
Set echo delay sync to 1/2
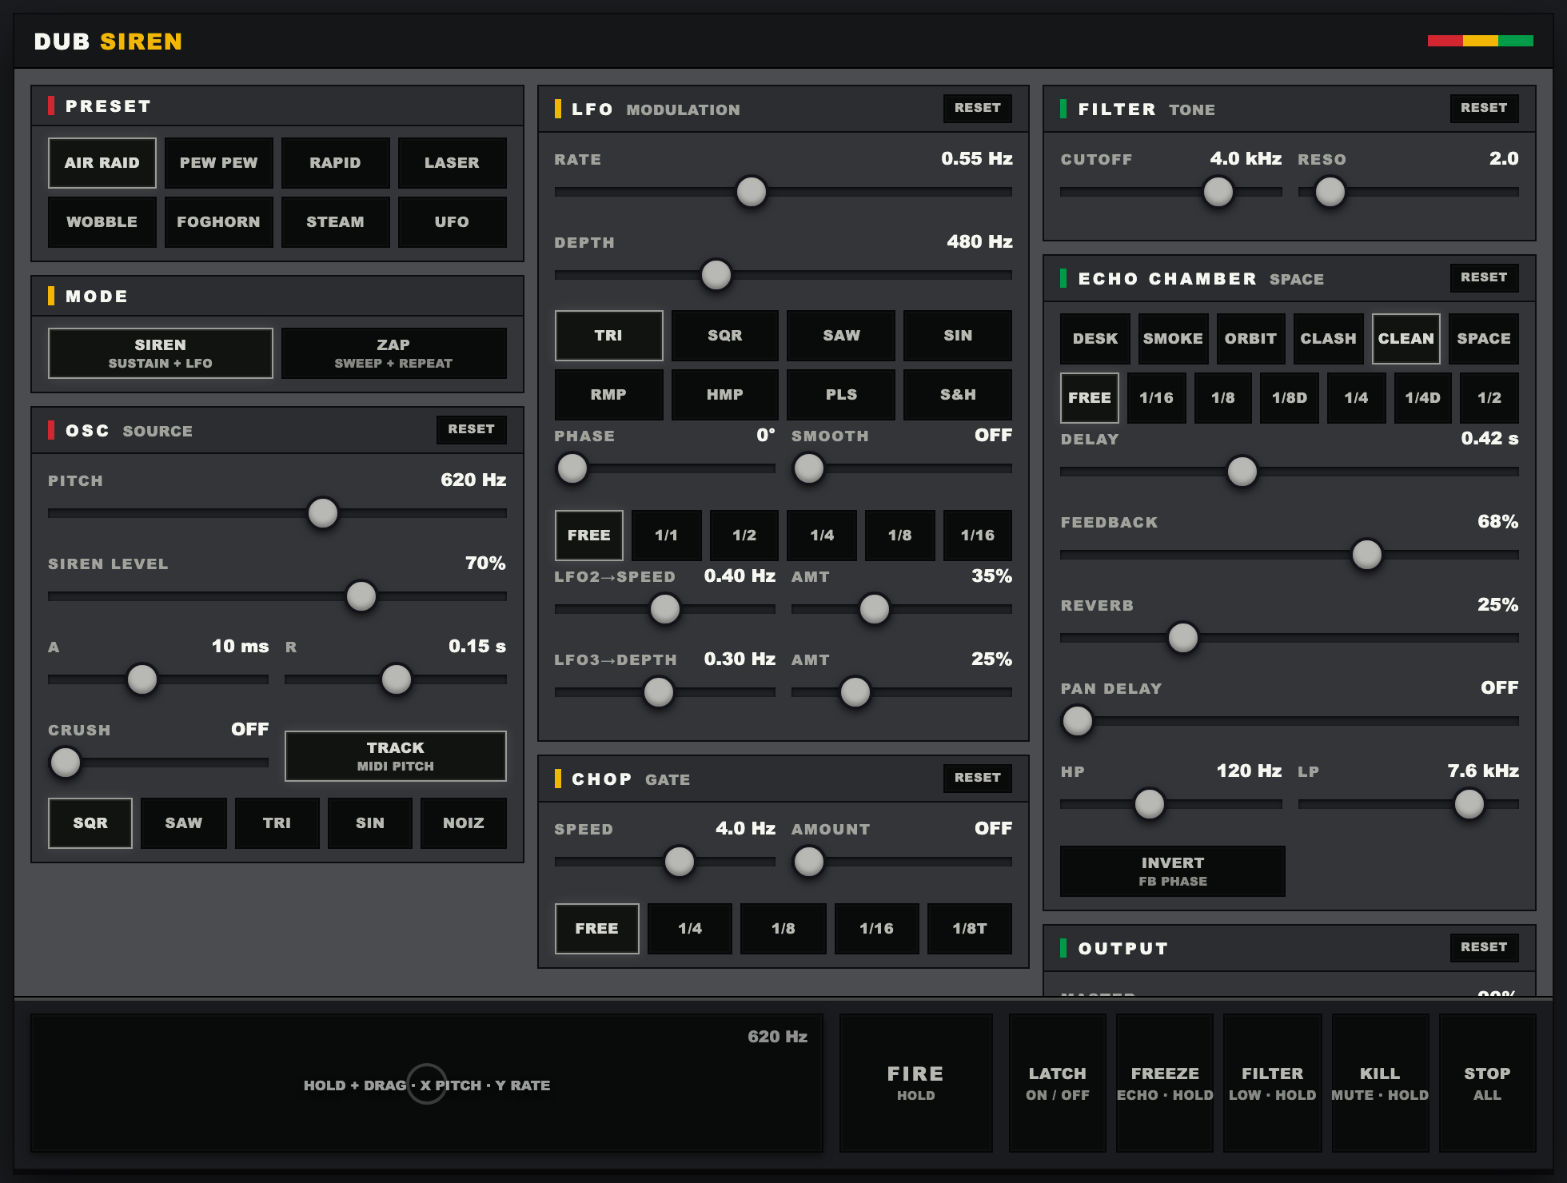(1489, 398)
